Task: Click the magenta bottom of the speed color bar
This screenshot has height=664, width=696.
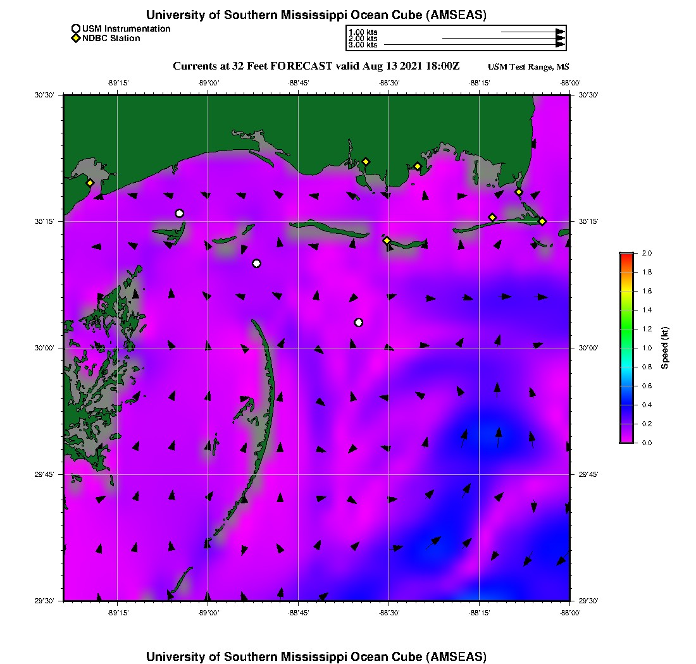Action: click(x=626, y=440)
